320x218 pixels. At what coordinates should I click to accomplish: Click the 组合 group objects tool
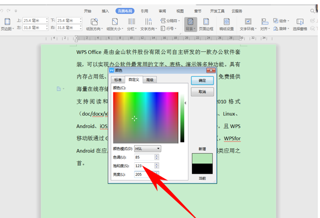pos(281,21)
